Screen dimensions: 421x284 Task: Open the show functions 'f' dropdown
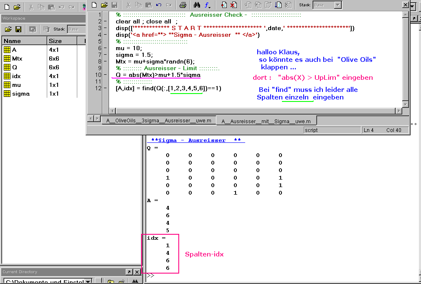pos(208,5)
